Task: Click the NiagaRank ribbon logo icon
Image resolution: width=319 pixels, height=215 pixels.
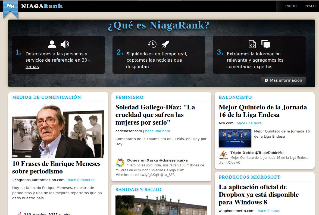Action: click(x=11, y=8)
